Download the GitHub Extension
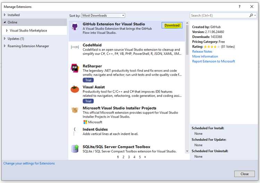260x183 pixels. click(172, 25)
